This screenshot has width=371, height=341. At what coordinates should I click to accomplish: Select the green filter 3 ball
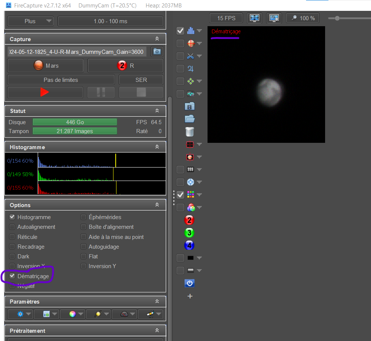click(x=189, y=233)
